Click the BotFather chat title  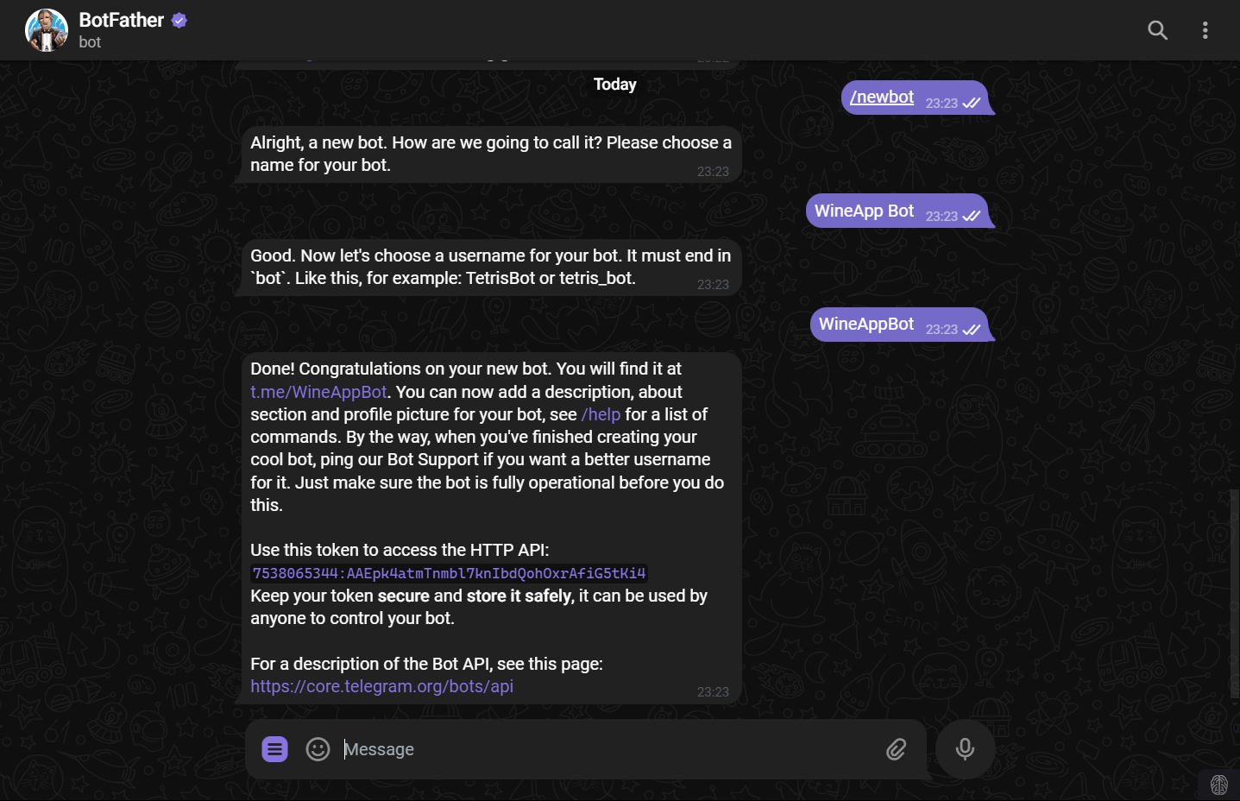(x=121, y=19)
